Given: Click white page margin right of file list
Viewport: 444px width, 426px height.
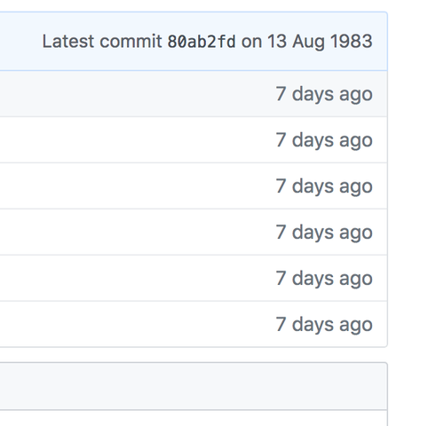Looking at the screenshot, I should [x=416, y=207].
